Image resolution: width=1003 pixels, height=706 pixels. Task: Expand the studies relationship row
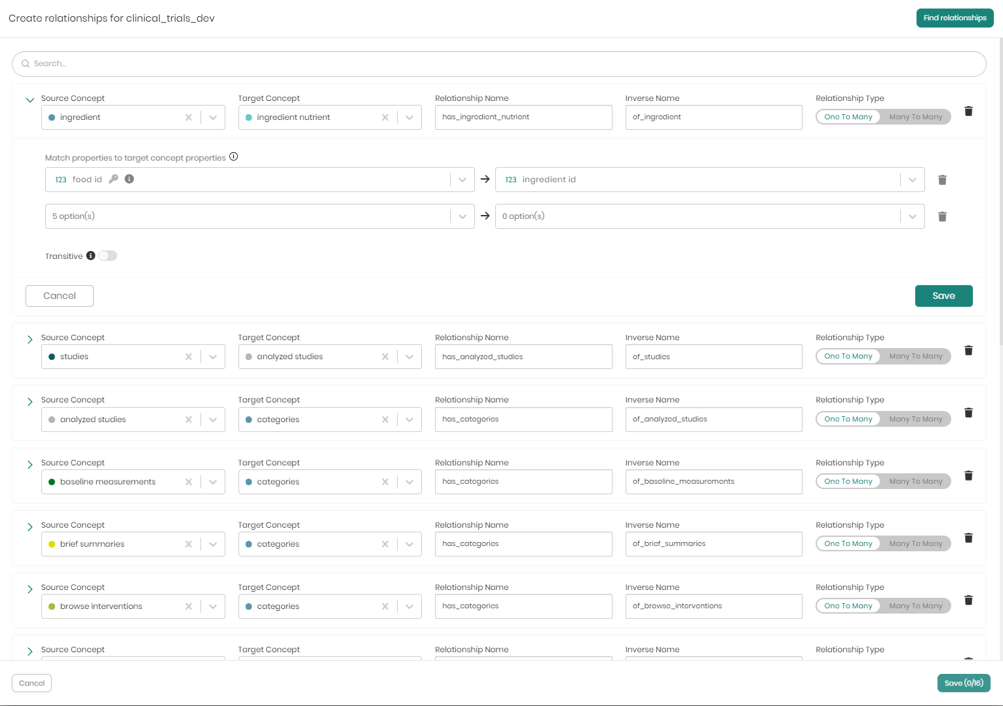(x=29, y=340)
